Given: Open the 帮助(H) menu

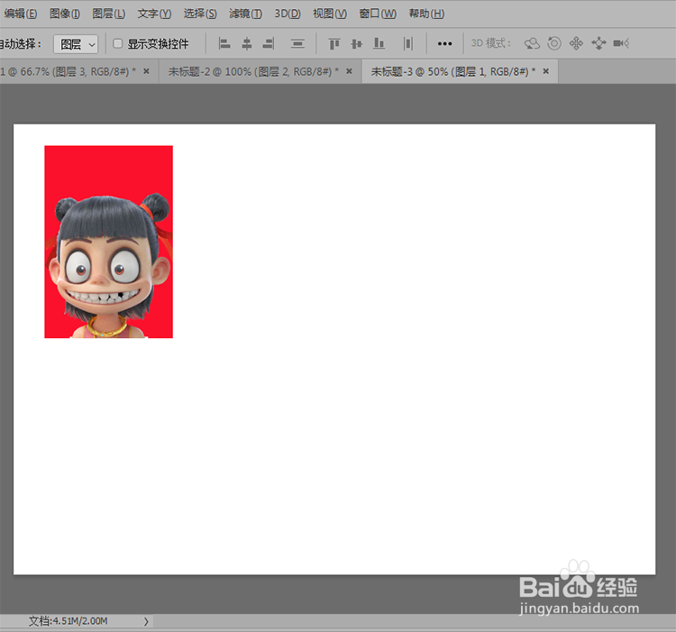Looking at the screenshot, I should coord(426,14).
